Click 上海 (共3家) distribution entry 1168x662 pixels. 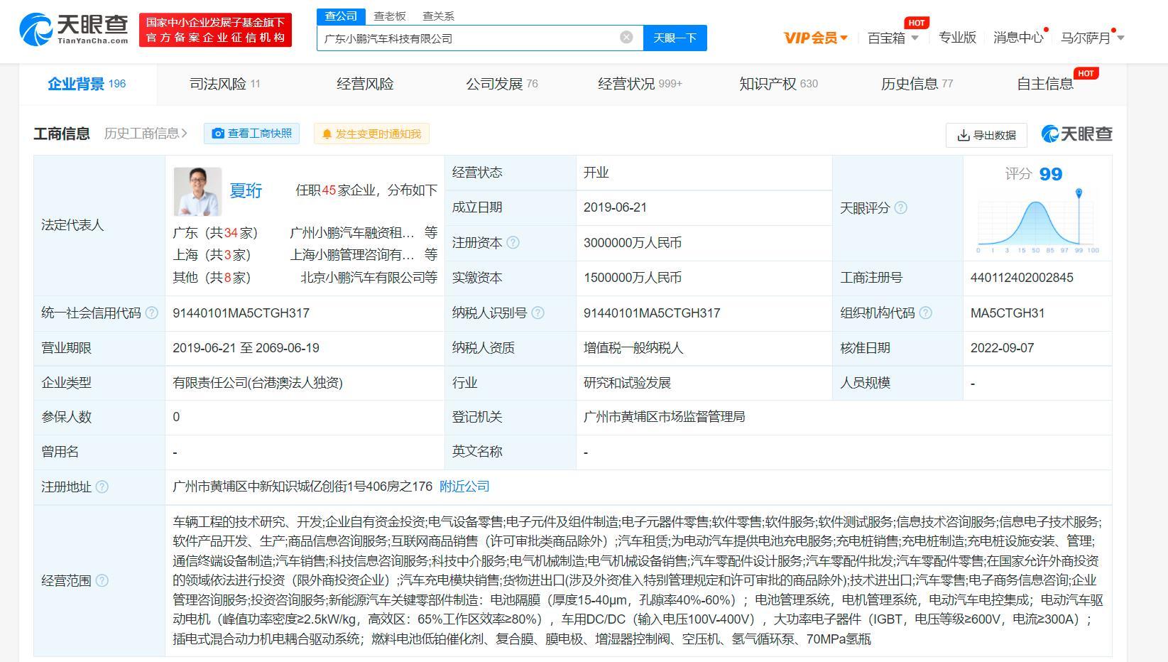(x=212, y=255)
